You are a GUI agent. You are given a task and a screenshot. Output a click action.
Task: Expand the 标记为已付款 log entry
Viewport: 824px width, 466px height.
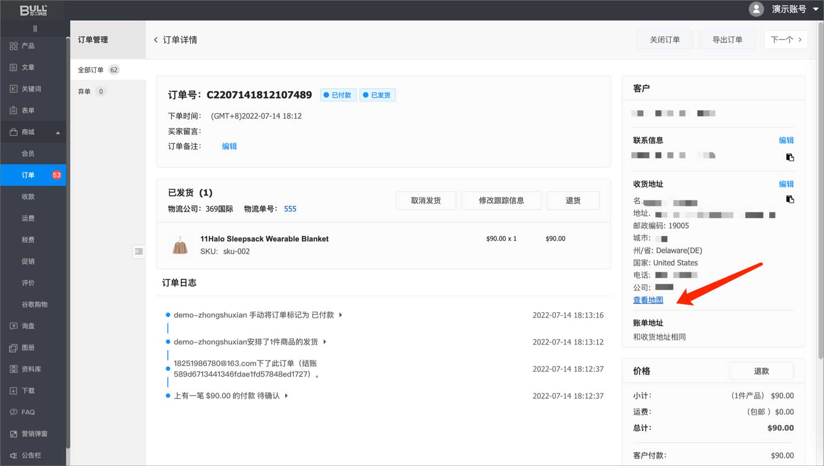(341, 315)
